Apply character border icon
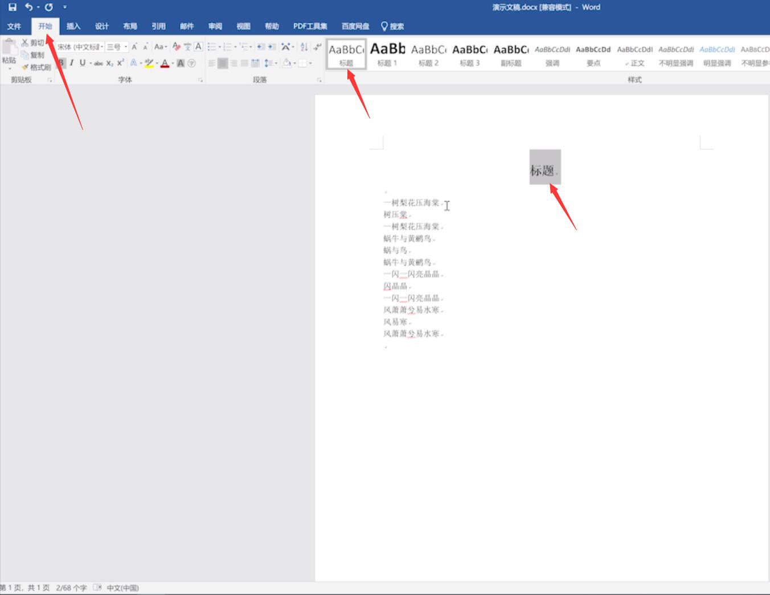The image size is (770, 595). (198, 47)
